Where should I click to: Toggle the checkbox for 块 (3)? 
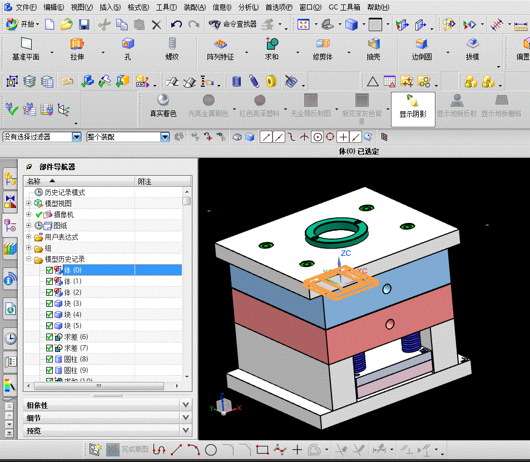(49, 304)
